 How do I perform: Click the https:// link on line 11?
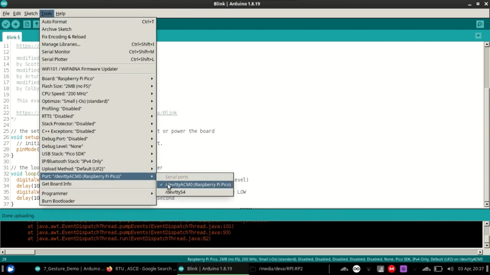[x=28, y=46]
